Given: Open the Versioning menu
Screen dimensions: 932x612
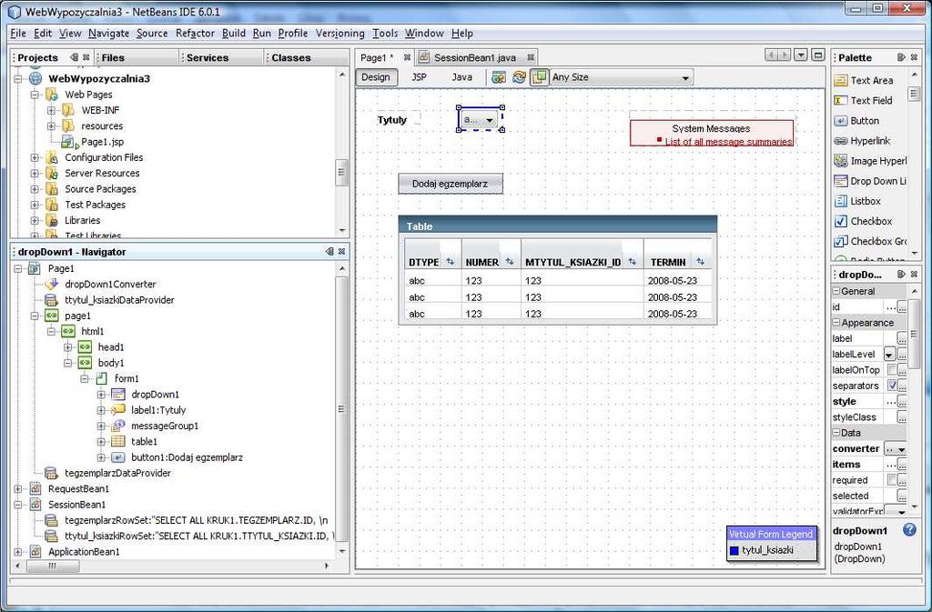Looking at the screenshot, I should click(340, 34).
